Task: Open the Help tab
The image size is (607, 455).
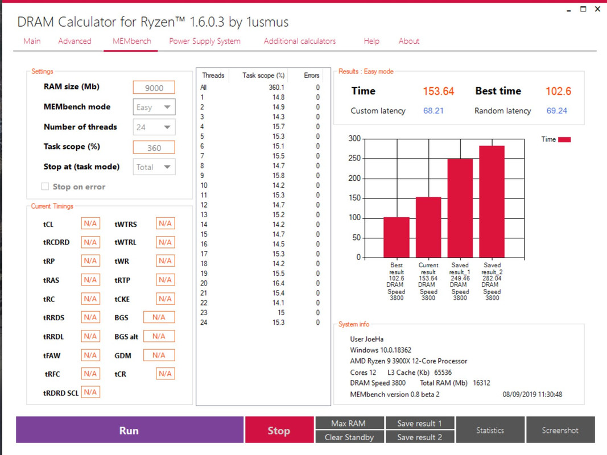Action: tap(371, 41)
